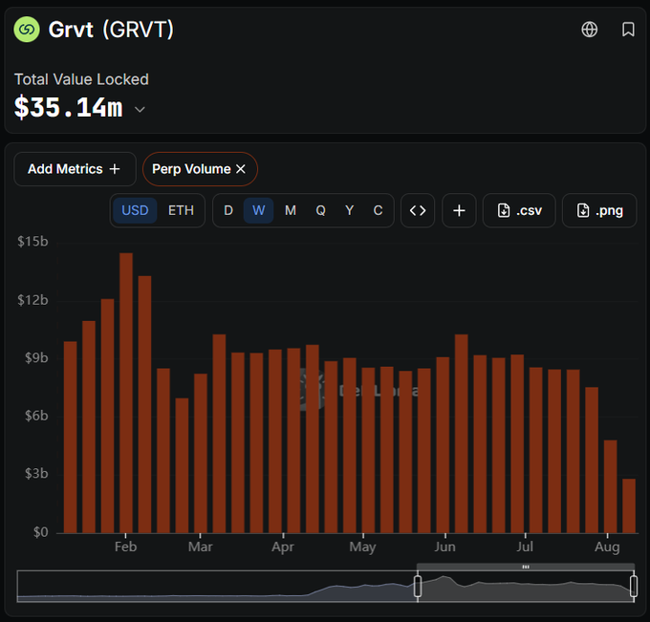Viewport: 650px width, 622px height.
Task: Select cumulative C interval
Action: [378, 210]
